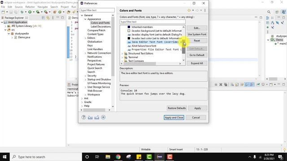Viewport: 287px width, 161px height.
Task: Open the Help icon in Preferences dialog
Action: [84, 117]
